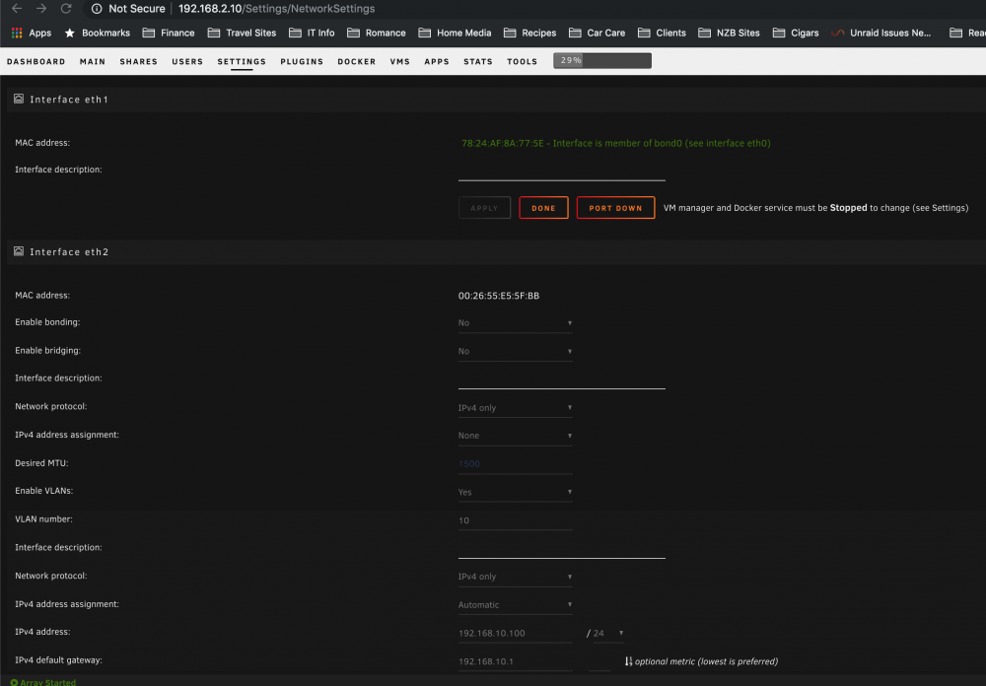Screen dimensions: 986x686
Task: Click the gateway optional metric field
Action: click(599, 661)
